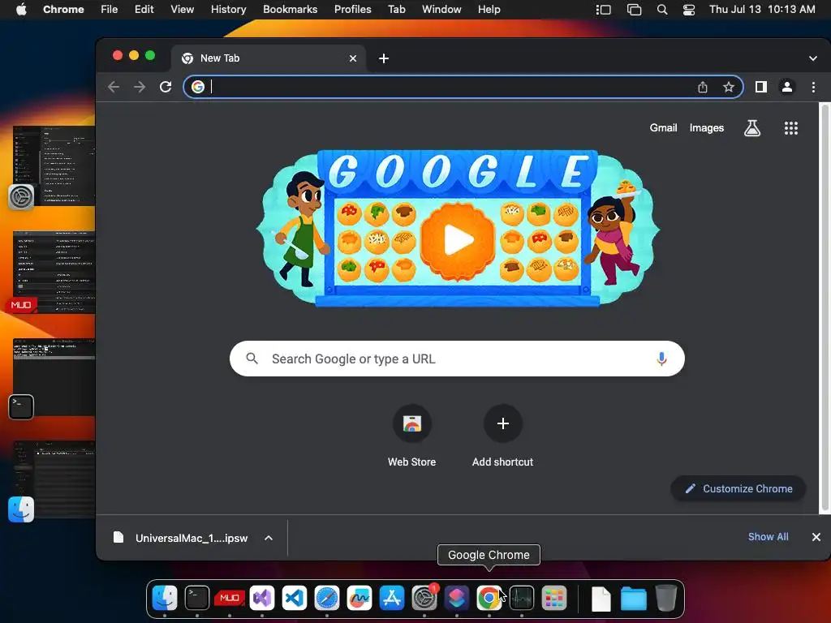Open the Chrome side panel
The height and width of the screenshot is (623, 831).
[761, 87]
